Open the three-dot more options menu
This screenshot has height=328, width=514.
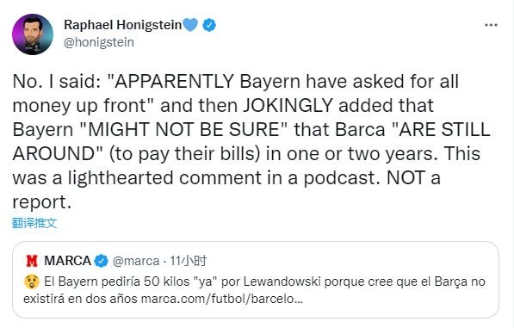click(x=491, y=25)
